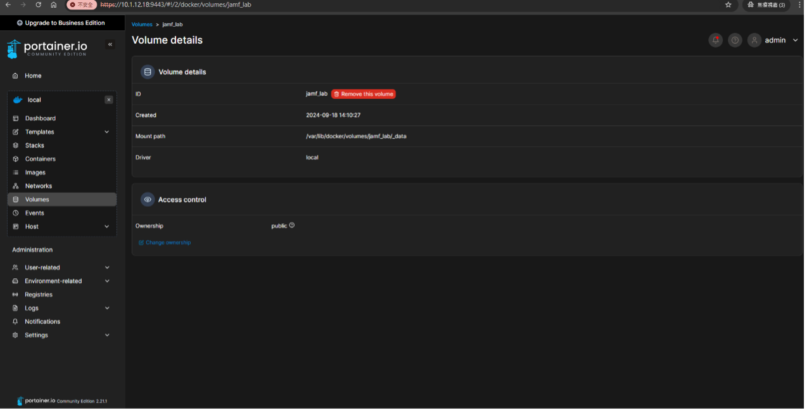This screenshot has height=410, width=807.
Task: Expand the Host submenu chevron
Action: point(106,226)
